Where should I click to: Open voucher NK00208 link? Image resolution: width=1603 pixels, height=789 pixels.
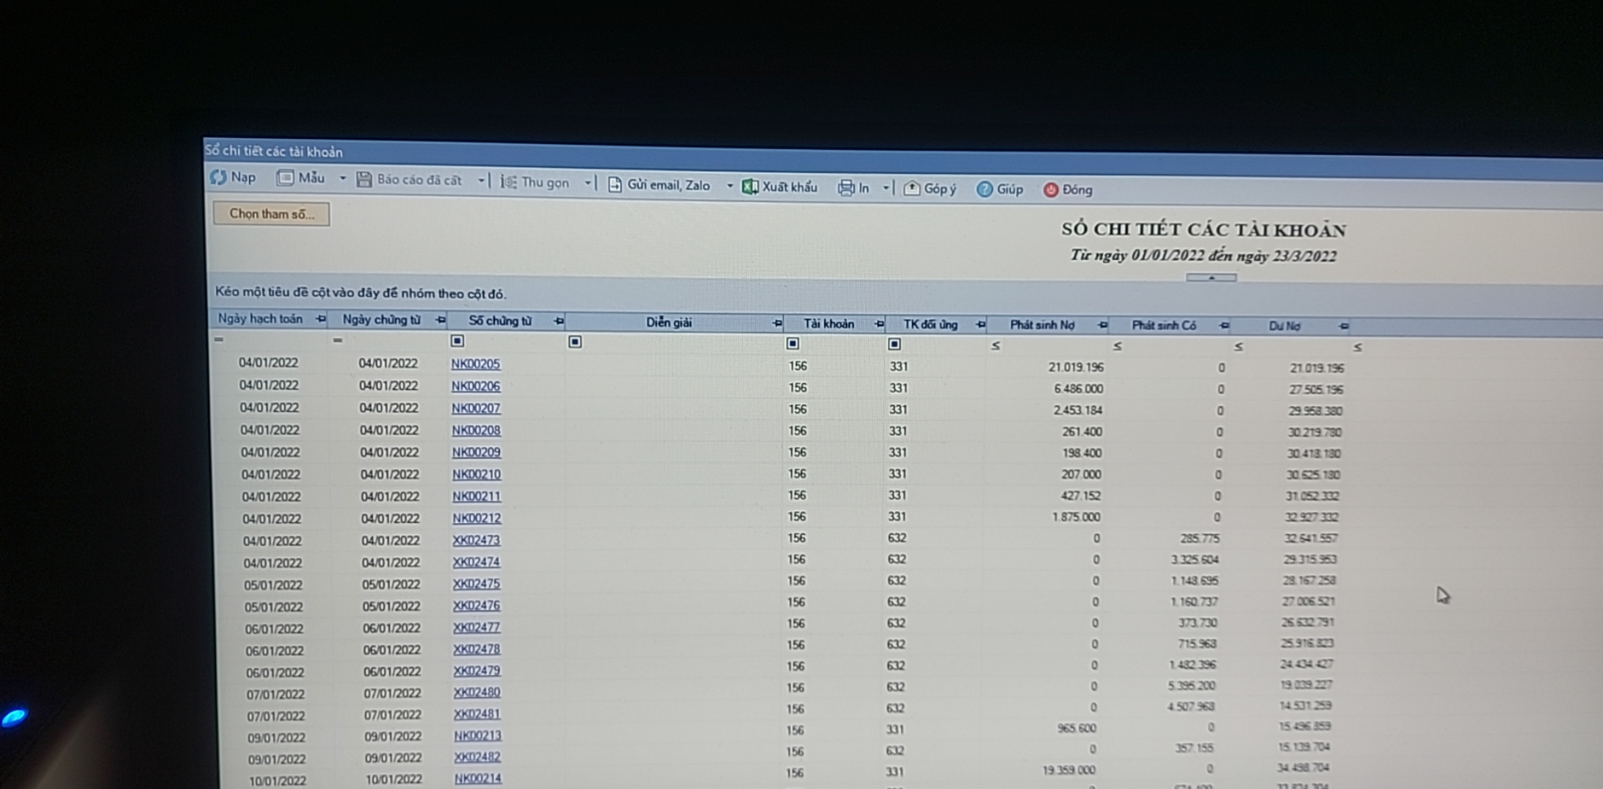tap(476, 430)
